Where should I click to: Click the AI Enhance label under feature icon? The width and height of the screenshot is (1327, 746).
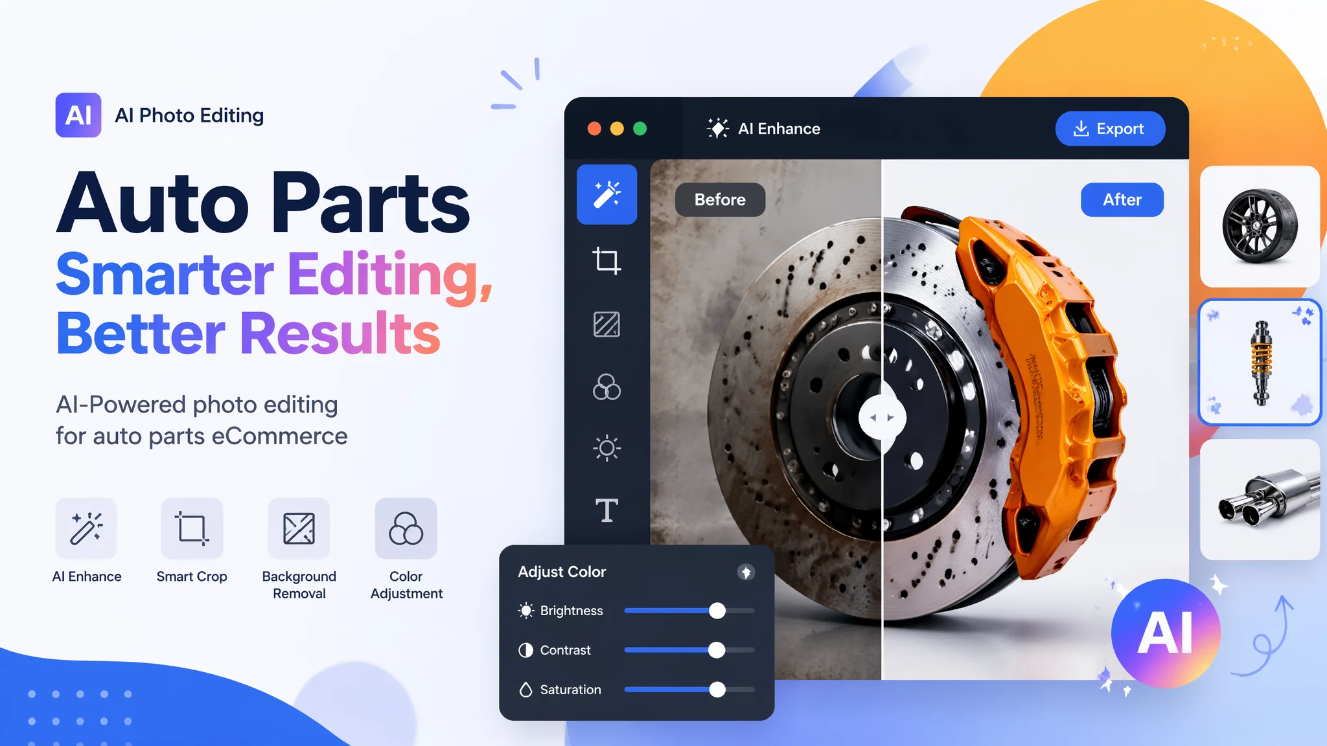(87, 576)
